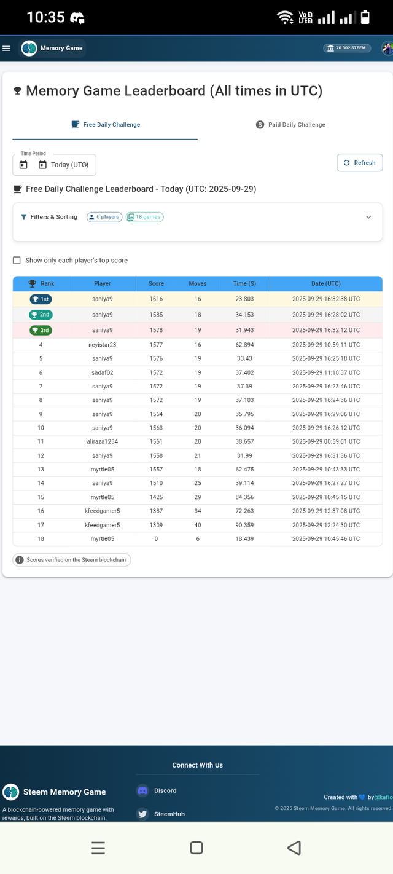Viewport: 393px width, 874px height.
Task: Click the Discord icon in footer
Action: click(x=142, y=790)
